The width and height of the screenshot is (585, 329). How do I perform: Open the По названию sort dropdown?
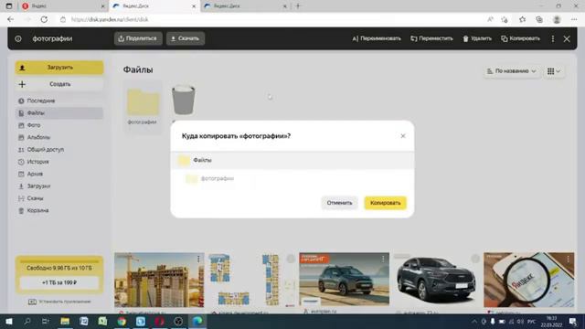[511, 71]
